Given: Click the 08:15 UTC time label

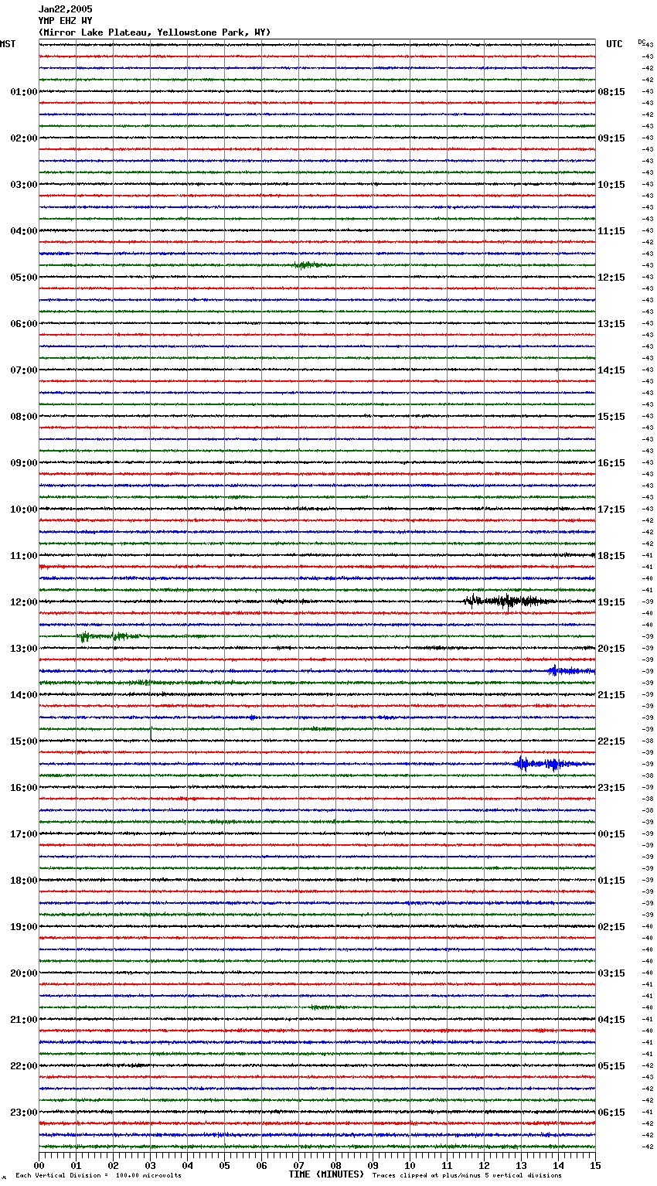Looking at the screenshot, I should [611, 92].
